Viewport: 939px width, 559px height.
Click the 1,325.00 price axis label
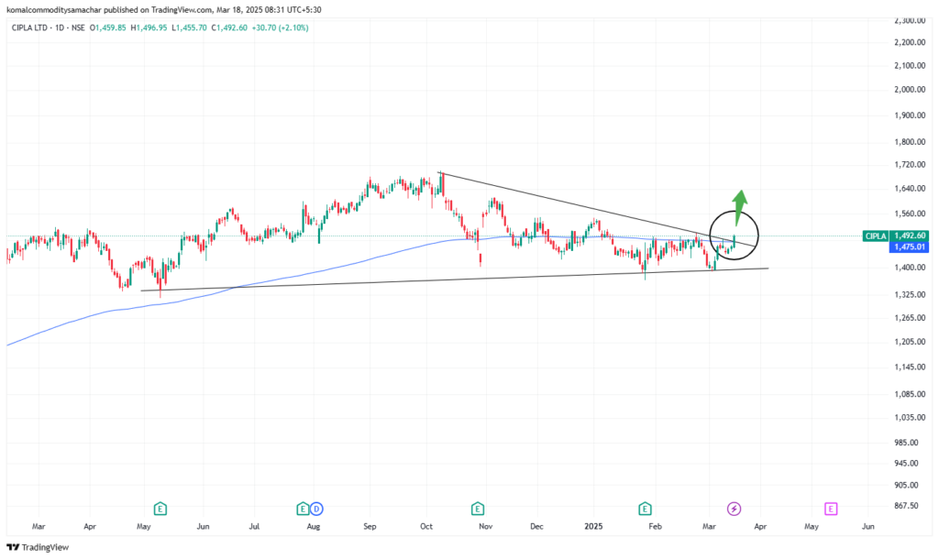click(909, 294)
